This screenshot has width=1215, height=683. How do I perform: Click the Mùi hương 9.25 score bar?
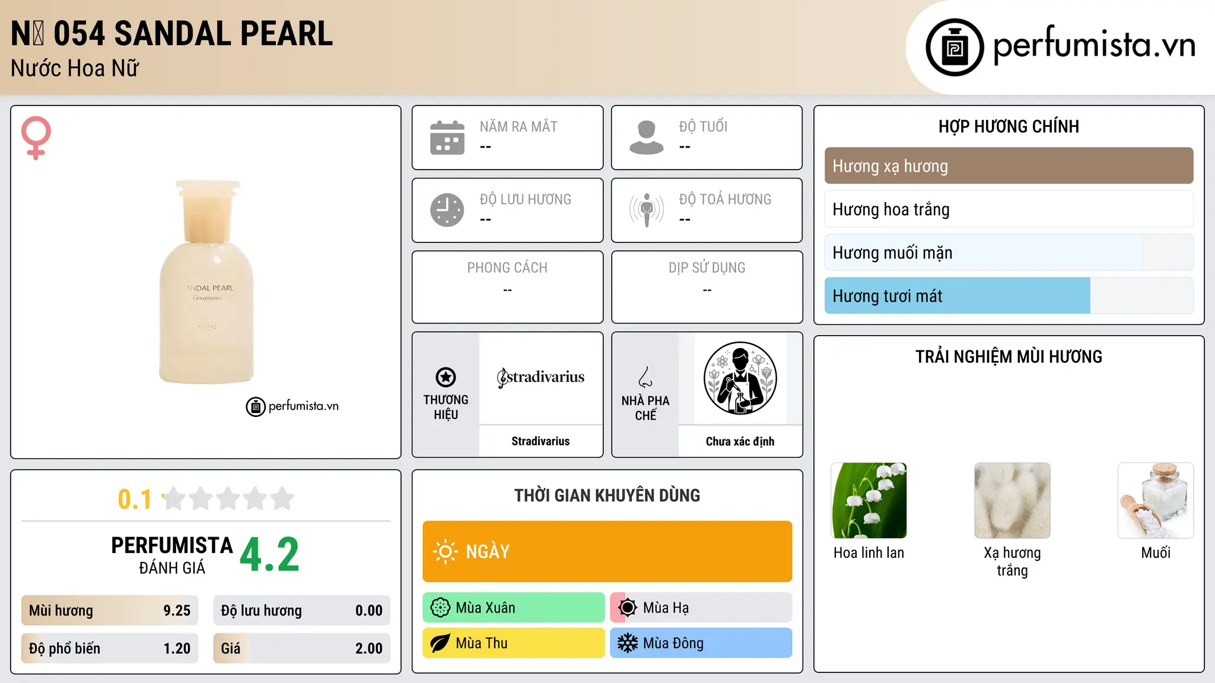click(x=110, y=611)
